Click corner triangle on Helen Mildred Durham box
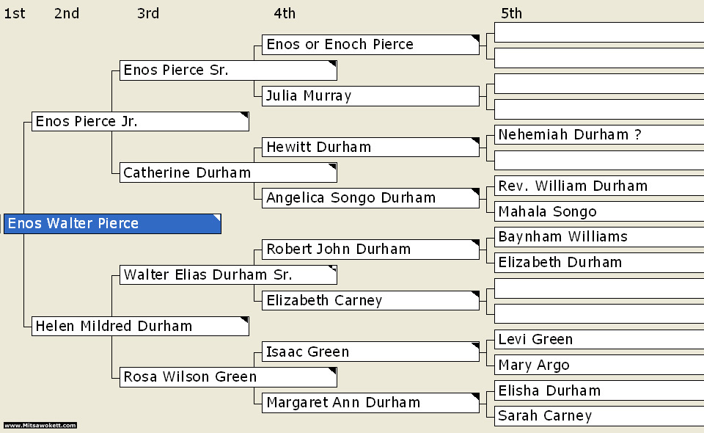704x433 pixels. click(x=245, y=319)
